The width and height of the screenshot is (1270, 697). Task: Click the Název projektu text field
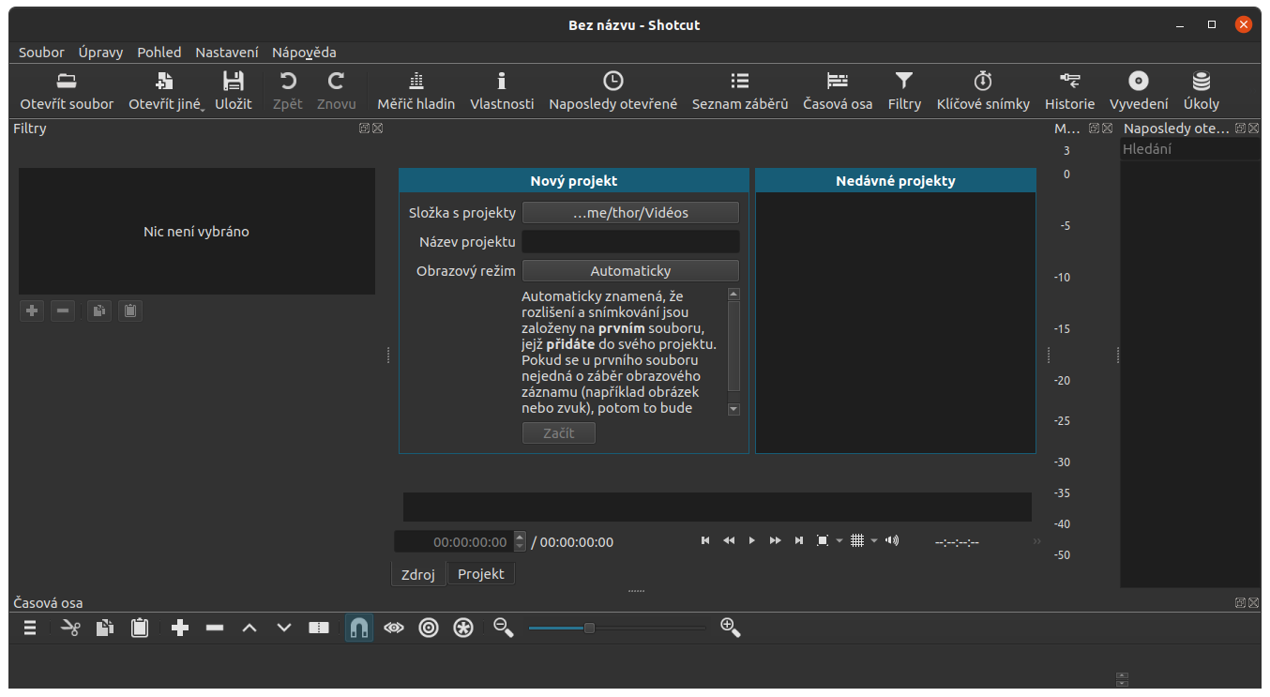coord(630,242)
